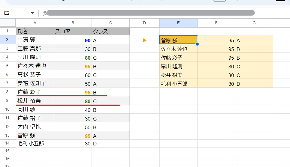Select the cell containing 佐藤 裕子

click(35, 118)
